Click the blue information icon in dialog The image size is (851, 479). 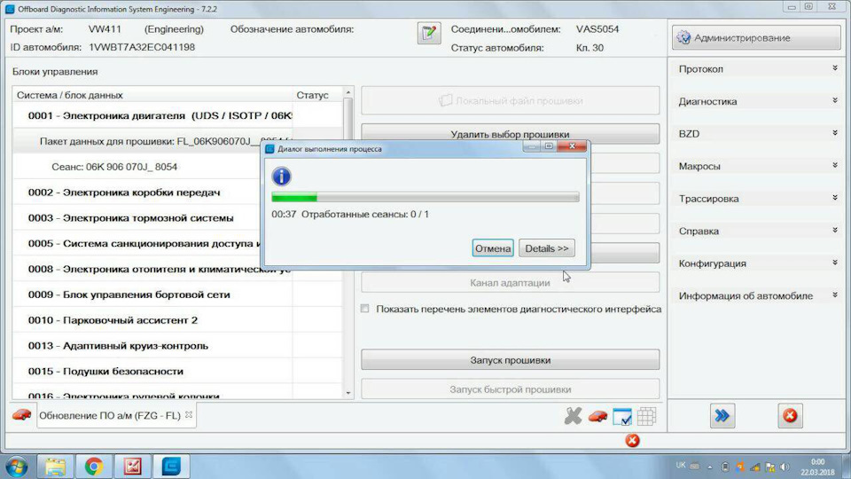(281, 176)
